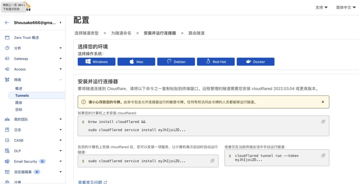Collapse the 网络 menu section
The image size is (359, 184).
coord(60,80)
